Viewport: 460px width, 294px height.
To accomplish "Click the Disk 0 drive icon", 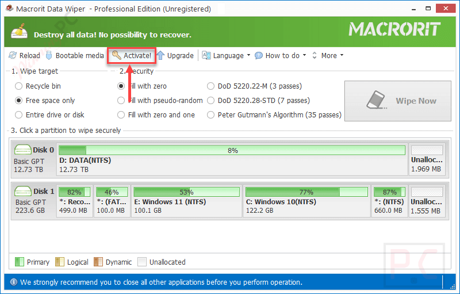I will (x=22, y=150).
